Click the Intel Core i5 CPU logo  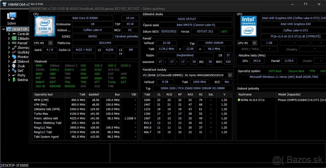[45, 26]
